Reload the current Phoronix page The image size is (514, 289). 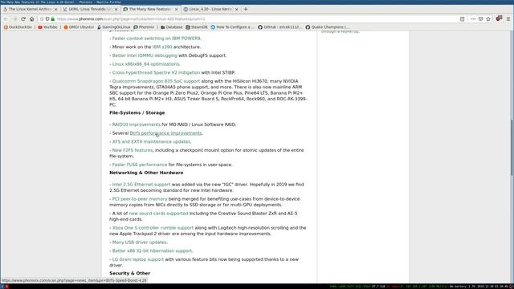click(23, 19)
